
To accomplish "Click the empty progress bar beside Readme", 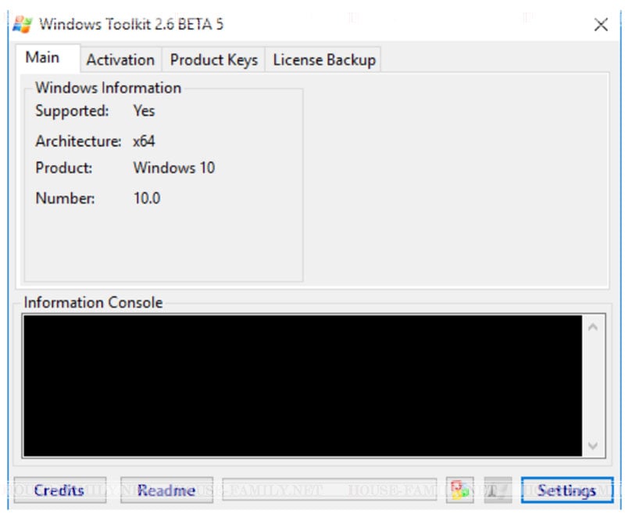I will click(x=330, y=490).
